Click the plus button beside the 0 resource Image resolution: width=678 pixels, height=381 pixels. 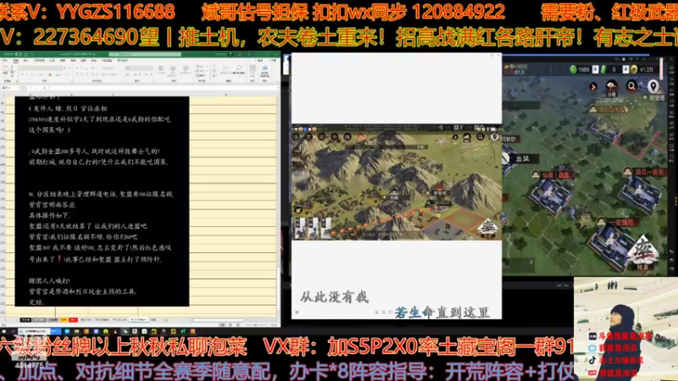coord(625,69)
